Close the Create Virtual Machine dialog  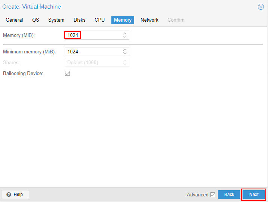point(261,7)
